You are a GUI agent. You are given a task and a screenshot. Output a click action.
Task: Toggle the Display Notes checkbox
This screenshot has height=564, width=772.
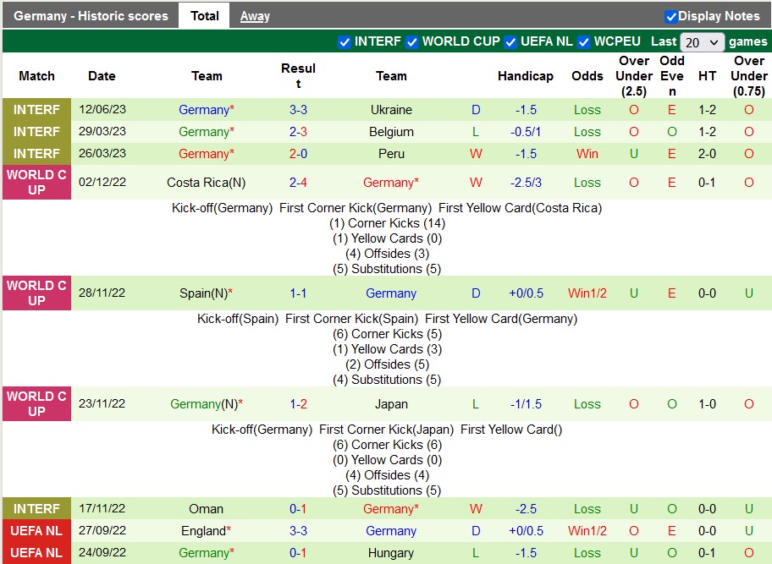[670, 16]
